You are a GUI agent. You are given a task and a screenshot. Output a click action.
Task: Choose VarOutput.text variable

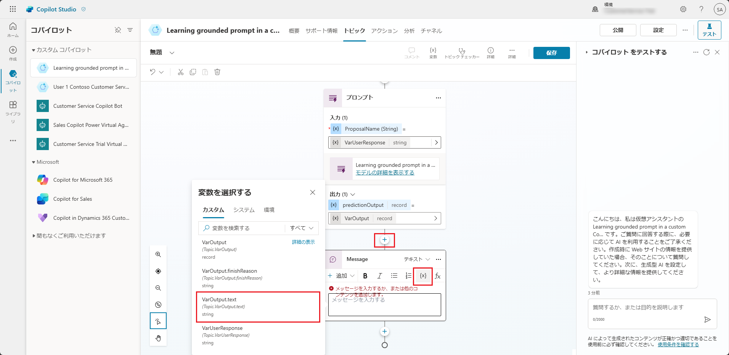point(258,307)
